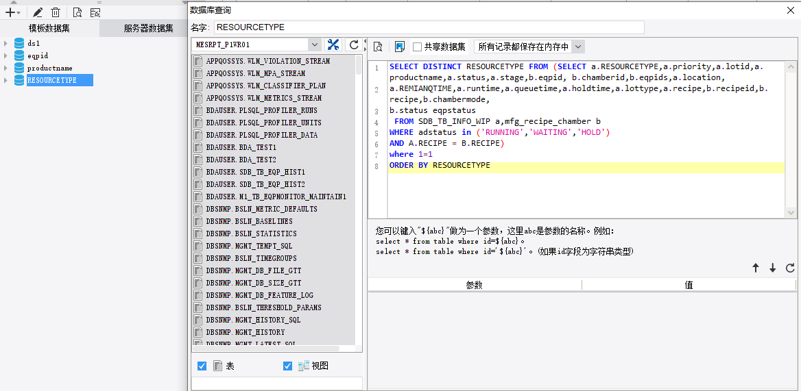Select table BDAUSER.PLSQL_PROFILER_RUNS
Screen dimensions: 801x391
coord(261,110)
